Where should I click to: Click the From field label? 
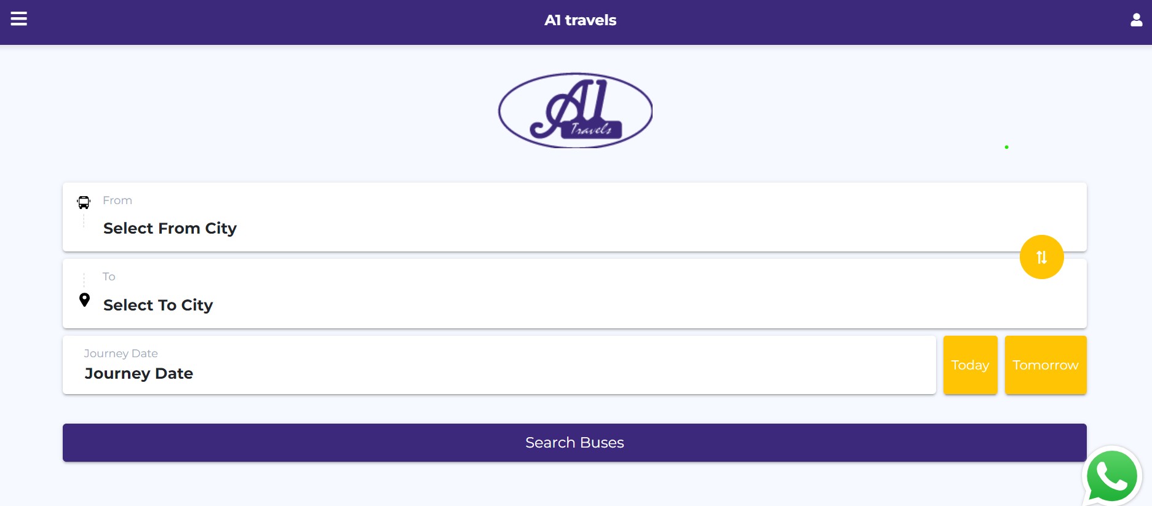pos(117,200)
